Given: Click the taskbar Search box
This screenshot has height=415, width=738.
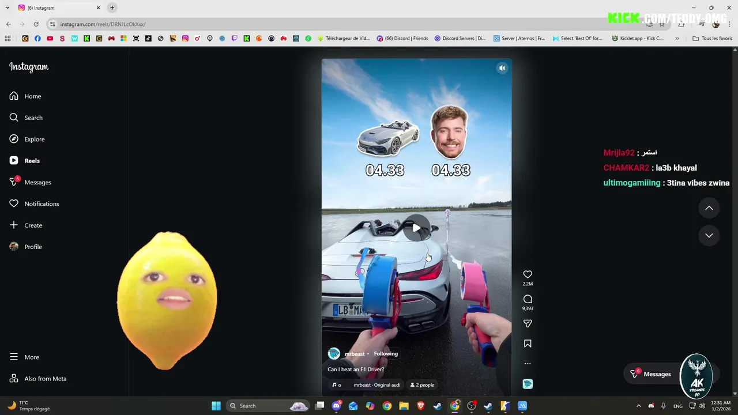Looking at the screenshot, I should (x=268, y=406).
